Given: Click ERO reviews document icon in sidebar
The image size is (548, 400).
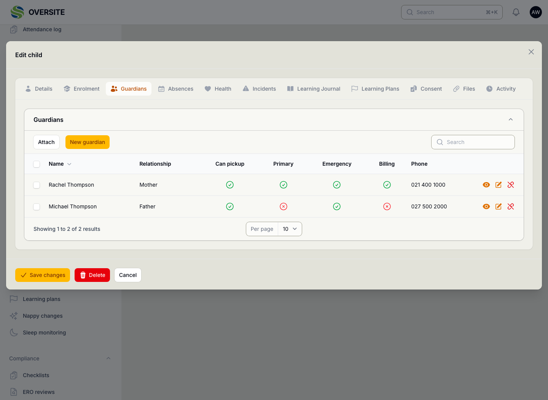Looking at the screenshot, I should (x=14, y=392).
